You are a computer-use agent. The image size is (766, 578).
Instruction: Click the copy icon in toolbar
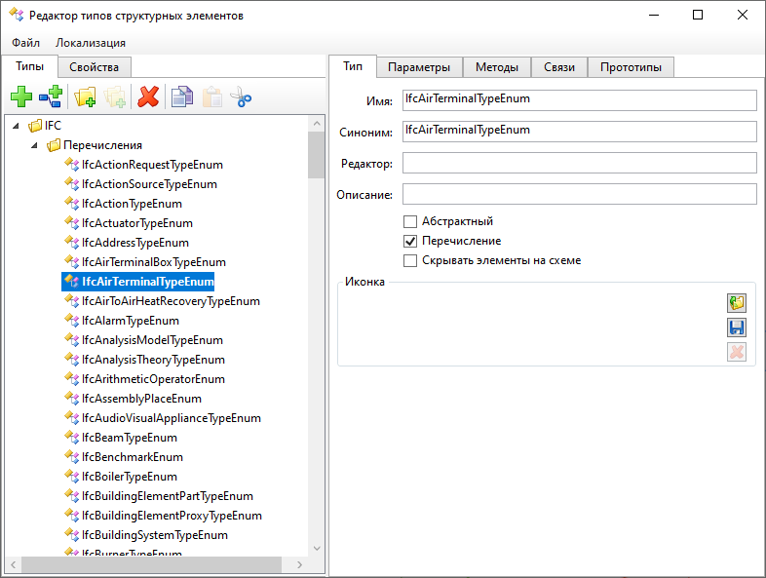[181, 96]
